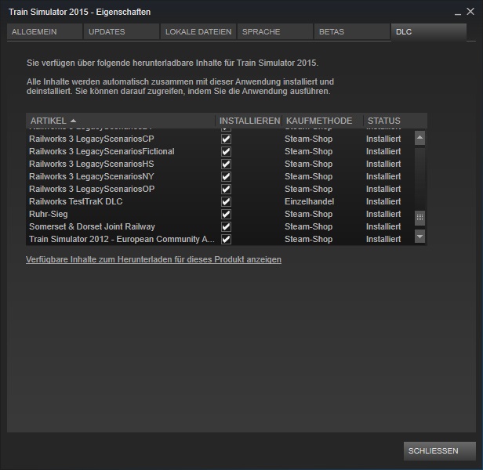Open the available downloadable content link
Screen dimensions: 483x470
154,259
